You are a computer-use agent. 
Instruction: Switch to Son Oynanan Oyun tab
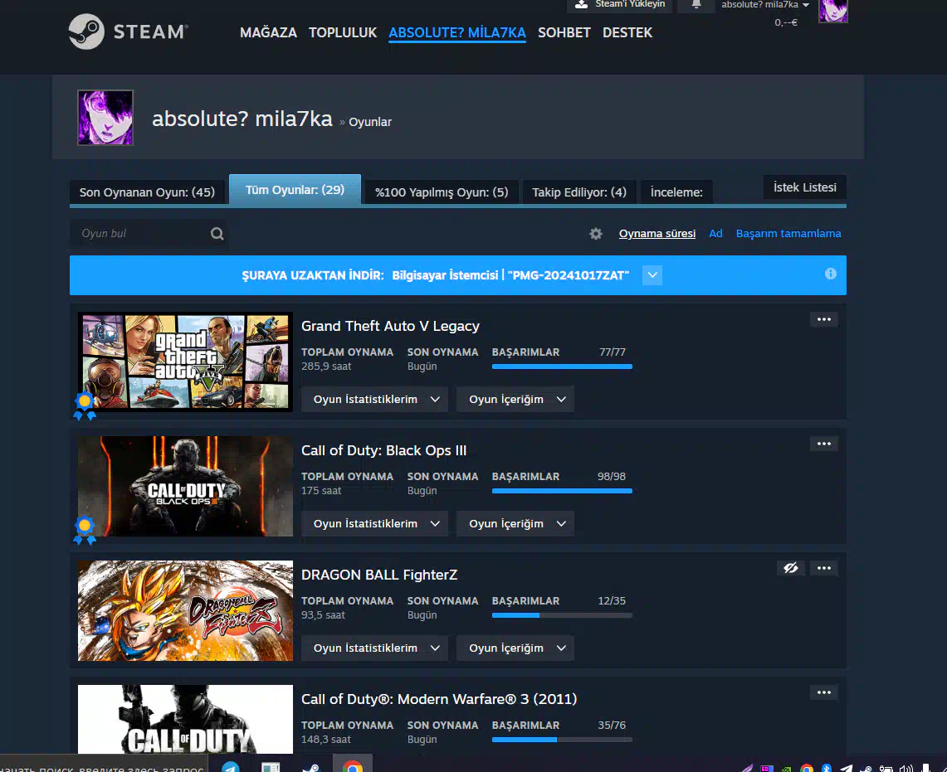[x=148, y=192]
